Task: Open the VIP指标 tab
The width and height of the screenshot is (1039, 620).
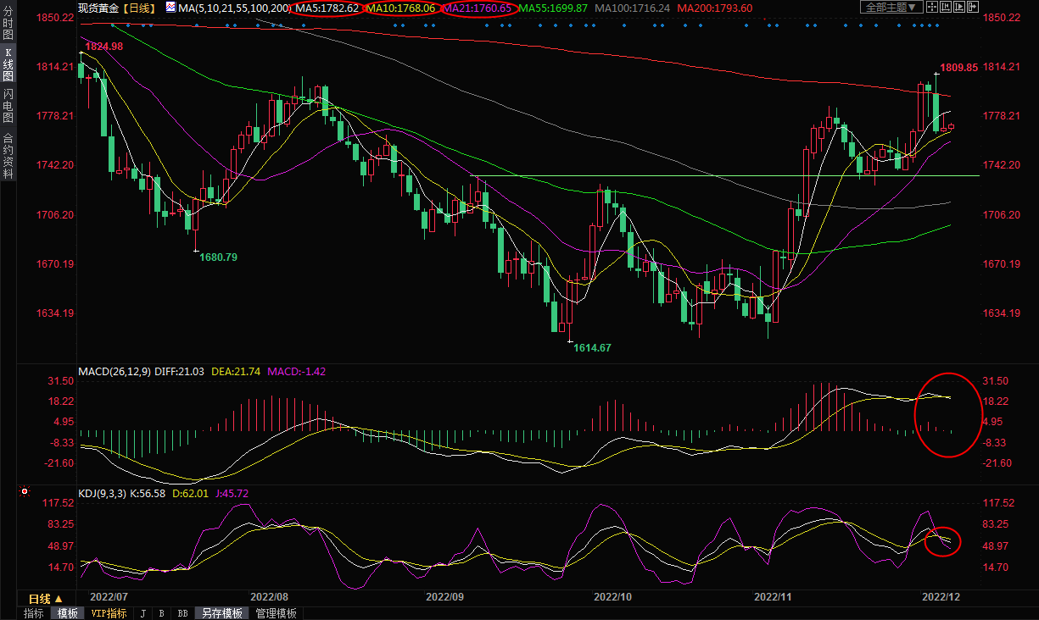Action: [109, 613]
